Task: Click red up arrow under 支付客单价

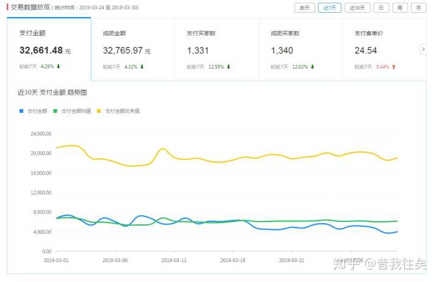Action: (394, 67)
